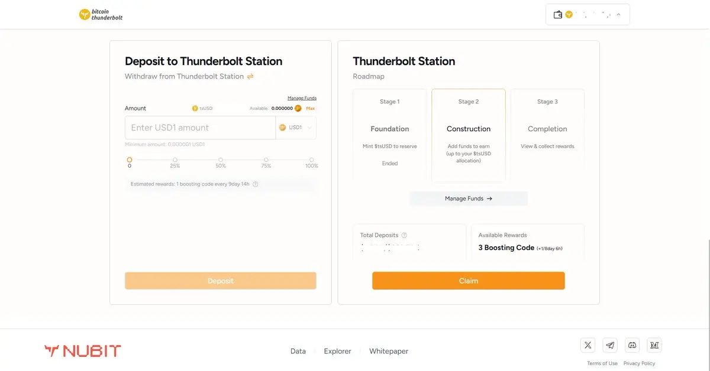Click the tsUSD coin icon
The height and width of the screenshot is (371, 710).
[195, 109]
